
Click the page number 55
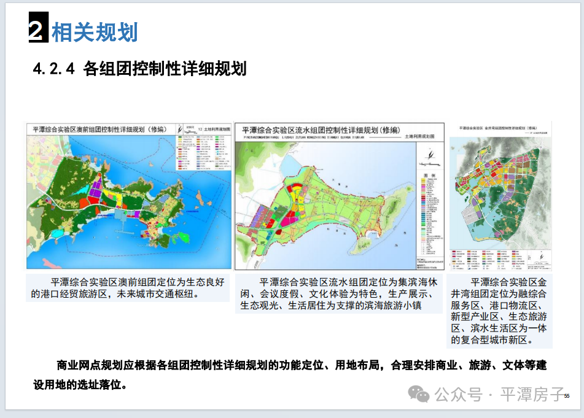click(566, 396)
